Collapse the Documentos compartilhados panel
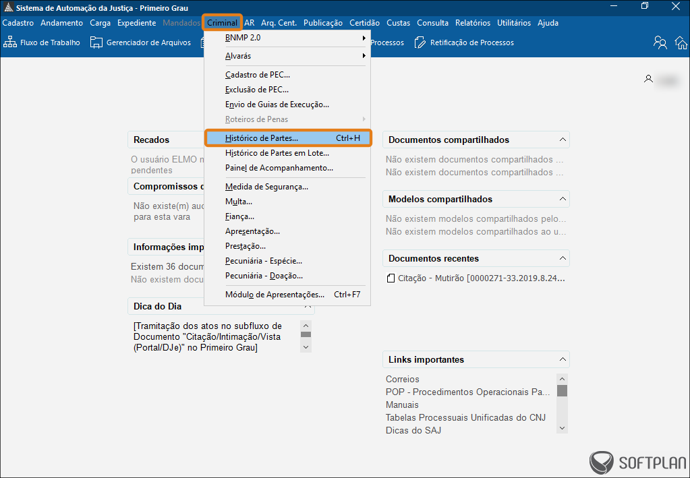Viewport: 690px width, 478px height. pyautogui.click(x=563, y=140)
